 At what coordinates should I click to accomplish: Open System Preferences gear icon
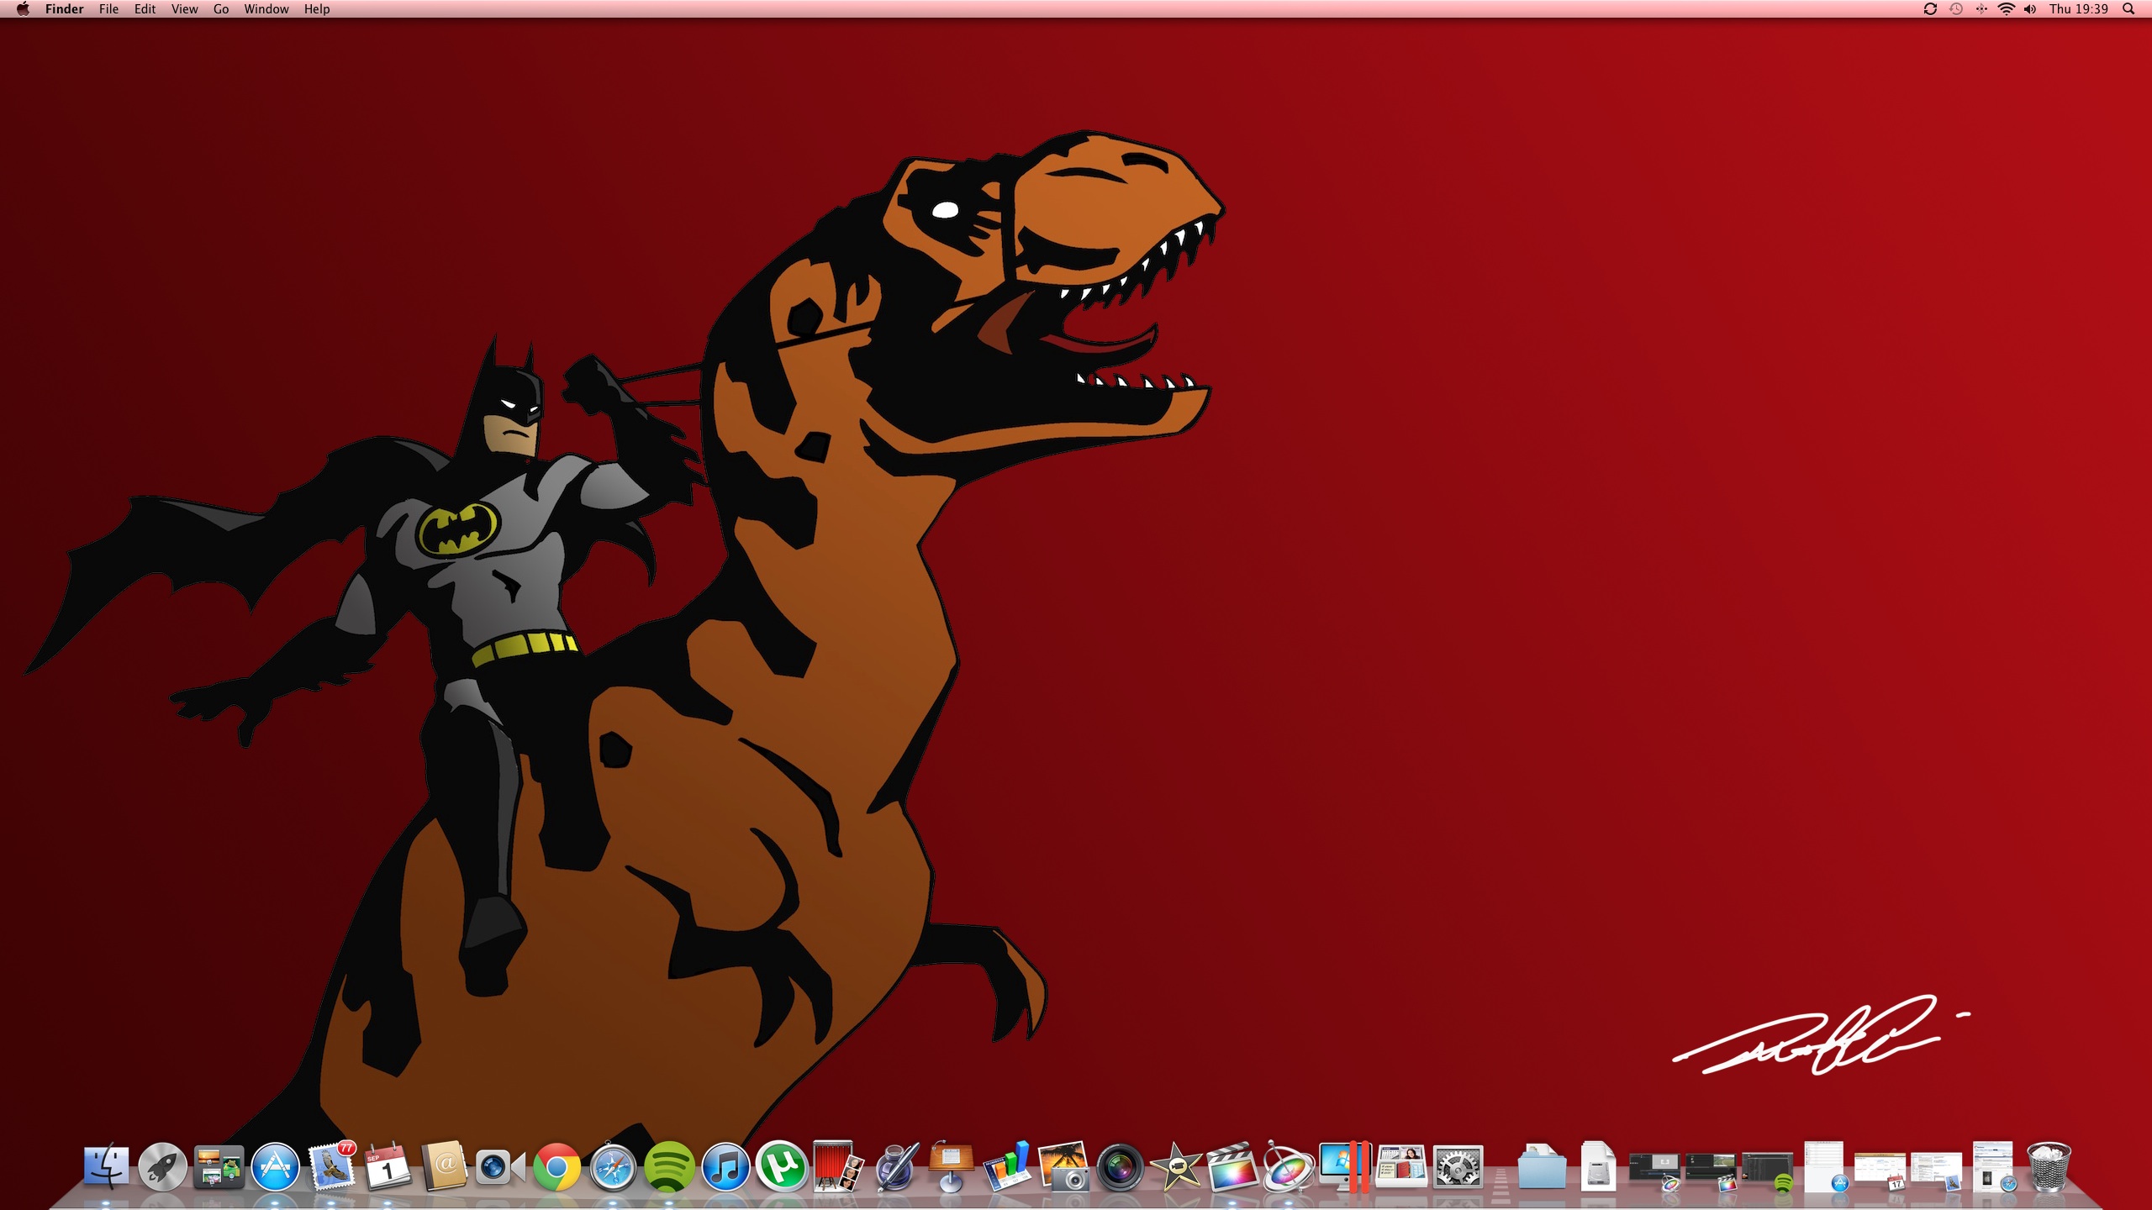click(x=1457, y=1167)
